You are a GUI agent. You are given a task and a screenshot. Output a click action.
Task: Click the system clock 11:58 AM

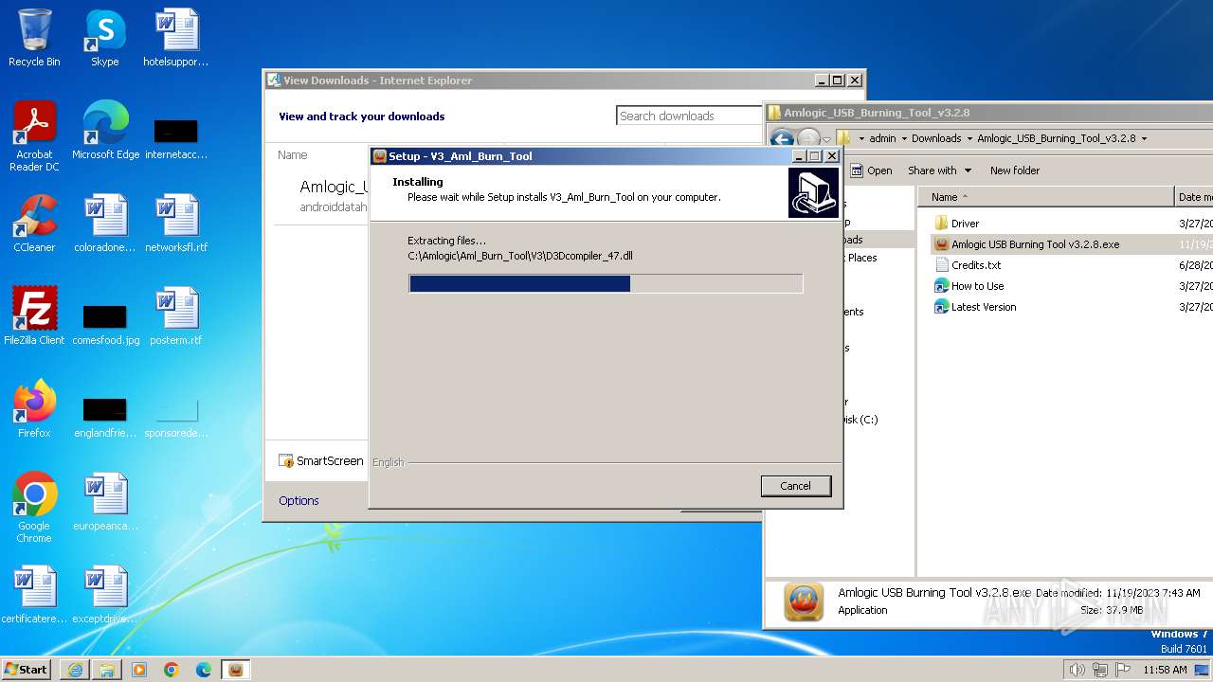[1165, 670]
